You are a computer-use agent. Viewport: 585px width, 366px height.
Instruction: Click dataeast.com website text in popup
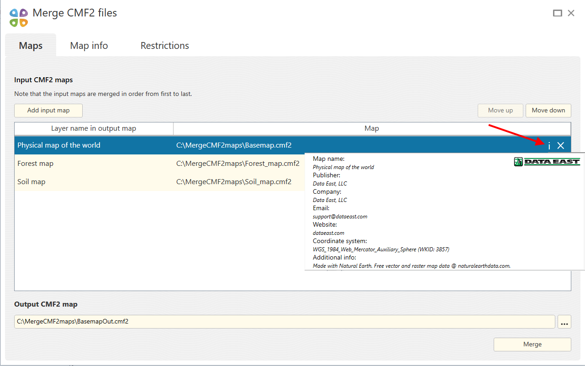coord(328,233)
